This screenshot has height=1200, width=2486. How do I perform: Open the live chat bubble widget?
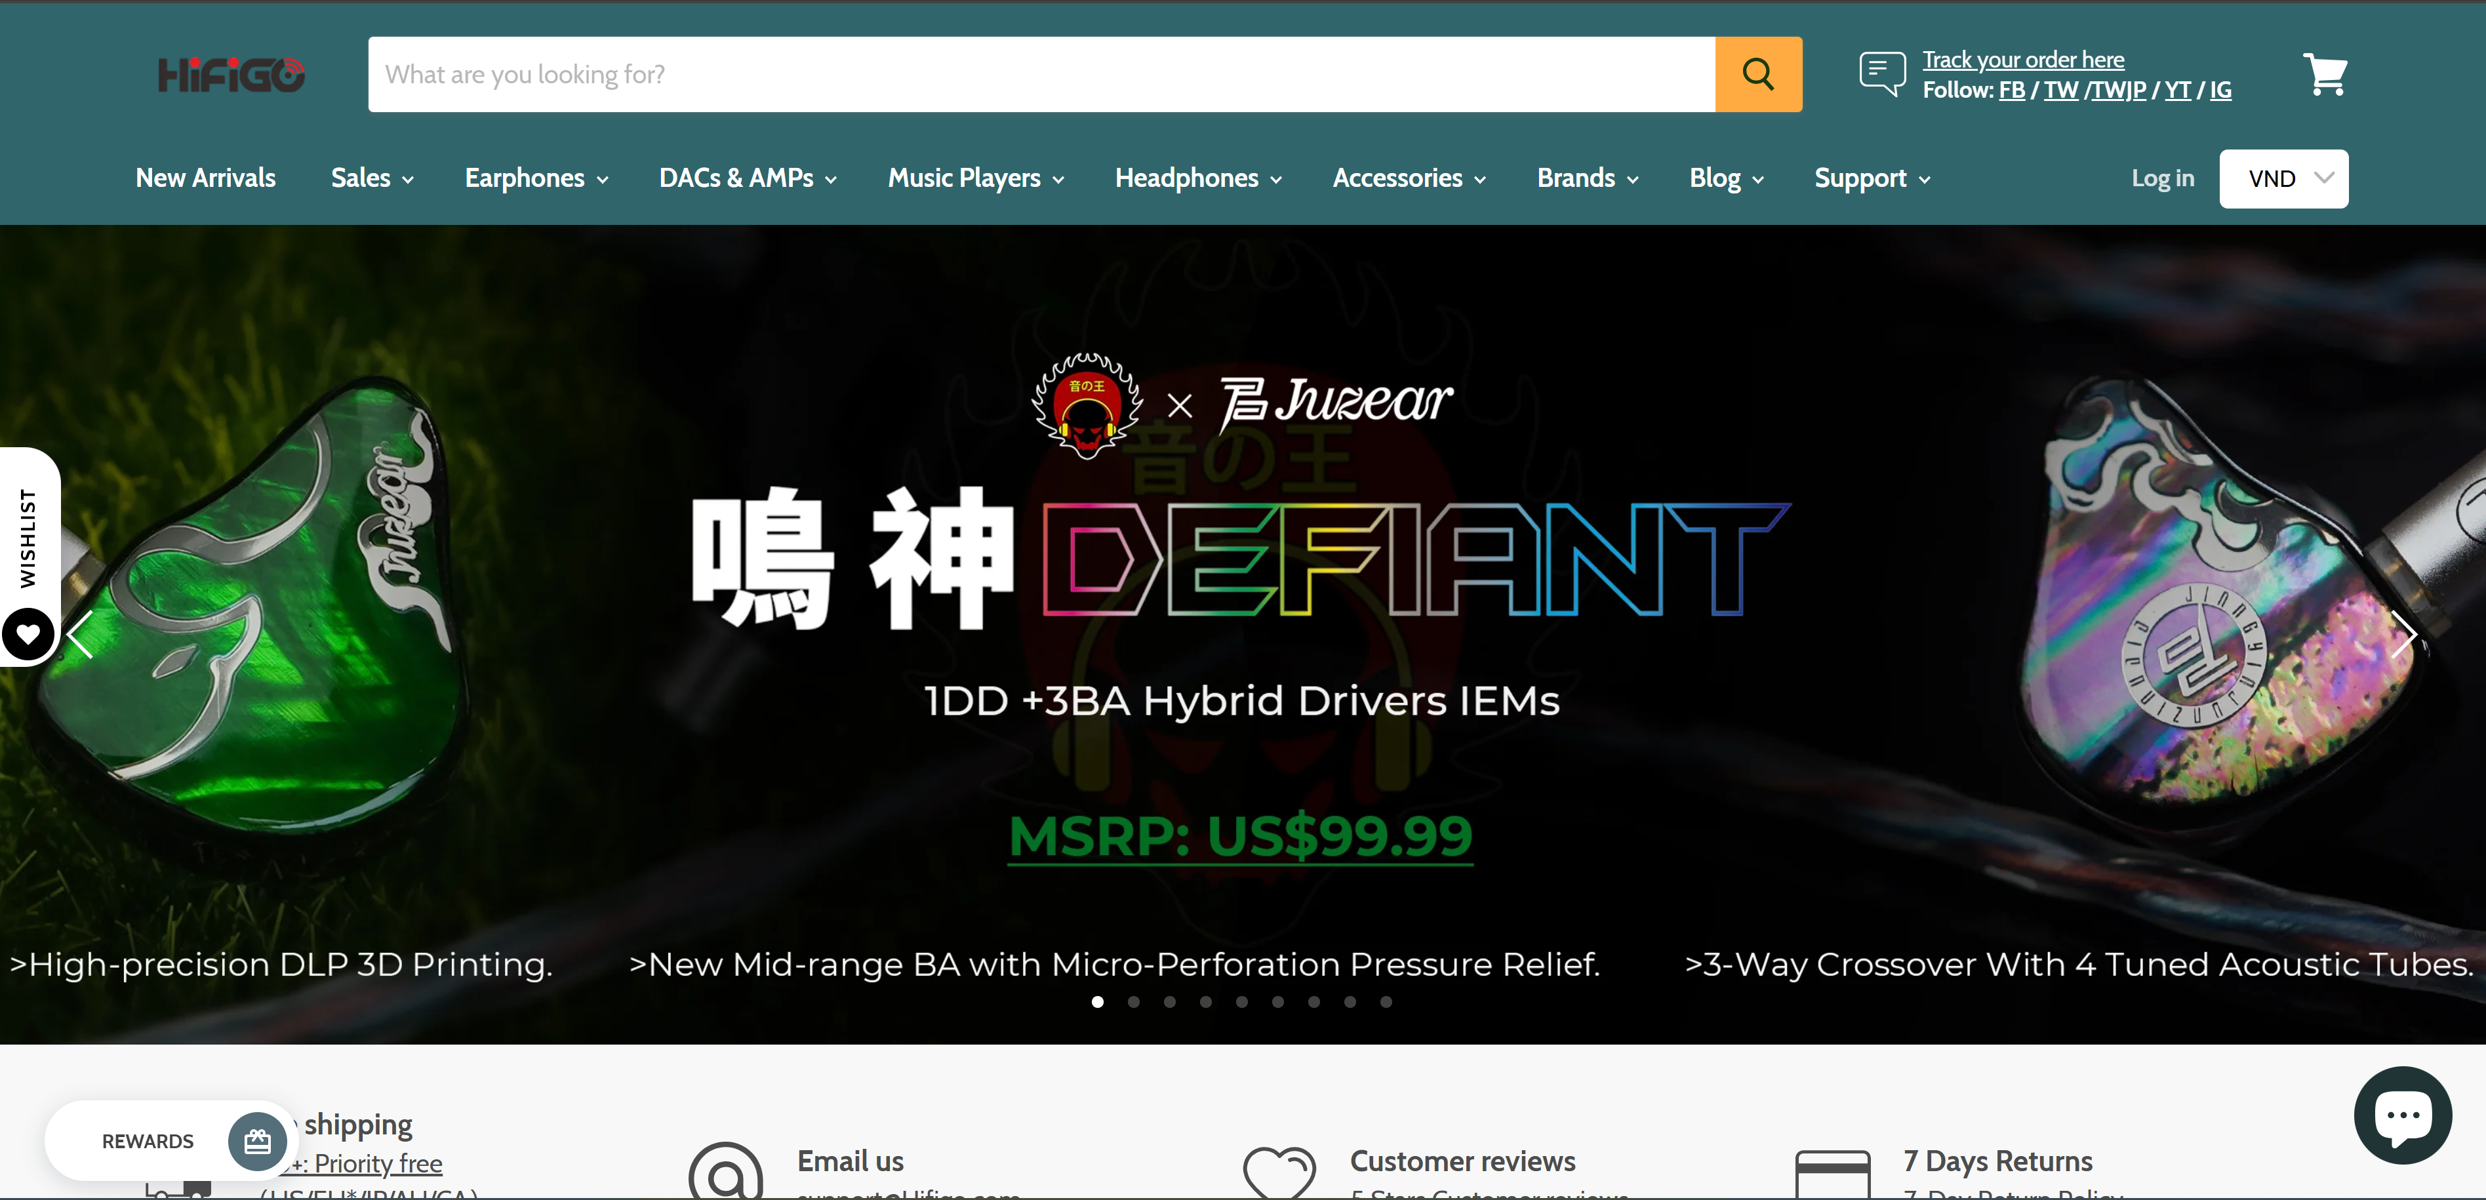click(2402, 1115)
